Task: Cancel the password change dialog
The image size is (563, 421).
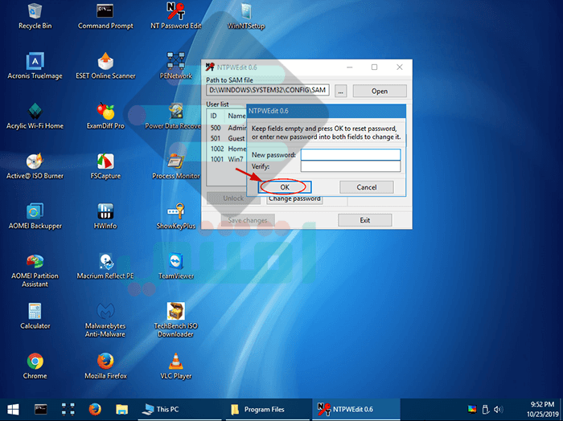Action: (x=366, y=187)
